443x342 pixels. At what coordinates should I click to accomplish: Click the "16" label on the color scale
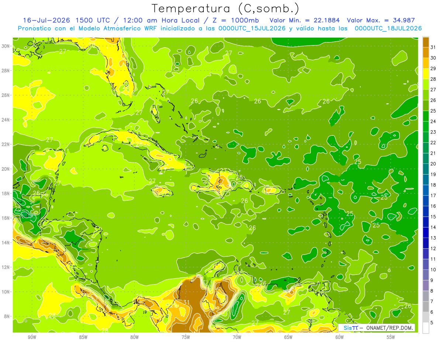tap(433, 206)
